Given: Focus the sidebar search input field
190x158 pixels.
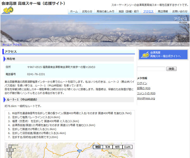Looking at the screenshot, I should tap(151, 69).
